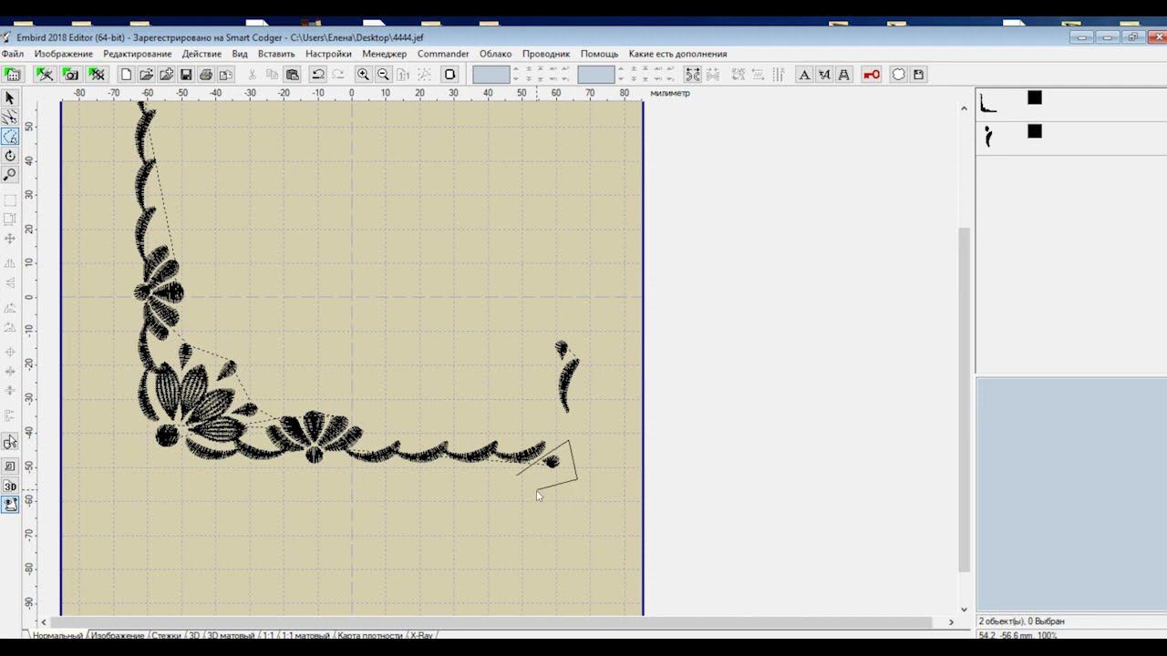Undo the last action with the Undo arrow
1167x656 pixels.
318,75
